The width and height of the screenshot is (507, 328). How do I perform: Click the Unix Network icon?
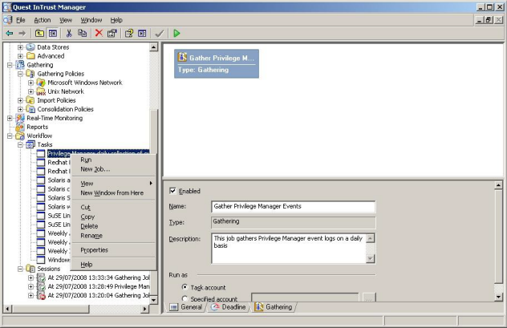pyautogui.click(x=41, y=91)
